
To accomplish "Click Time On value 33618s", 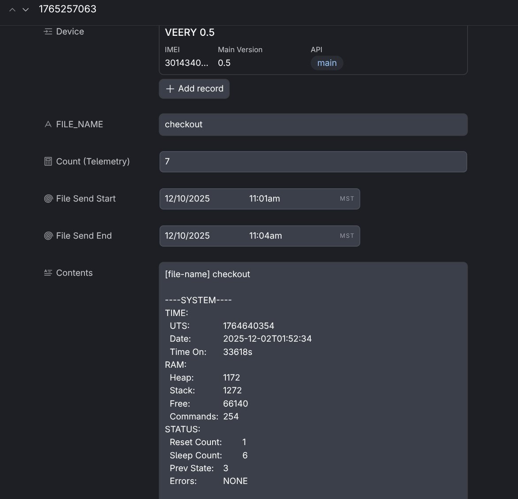I will tap(237, 352).
